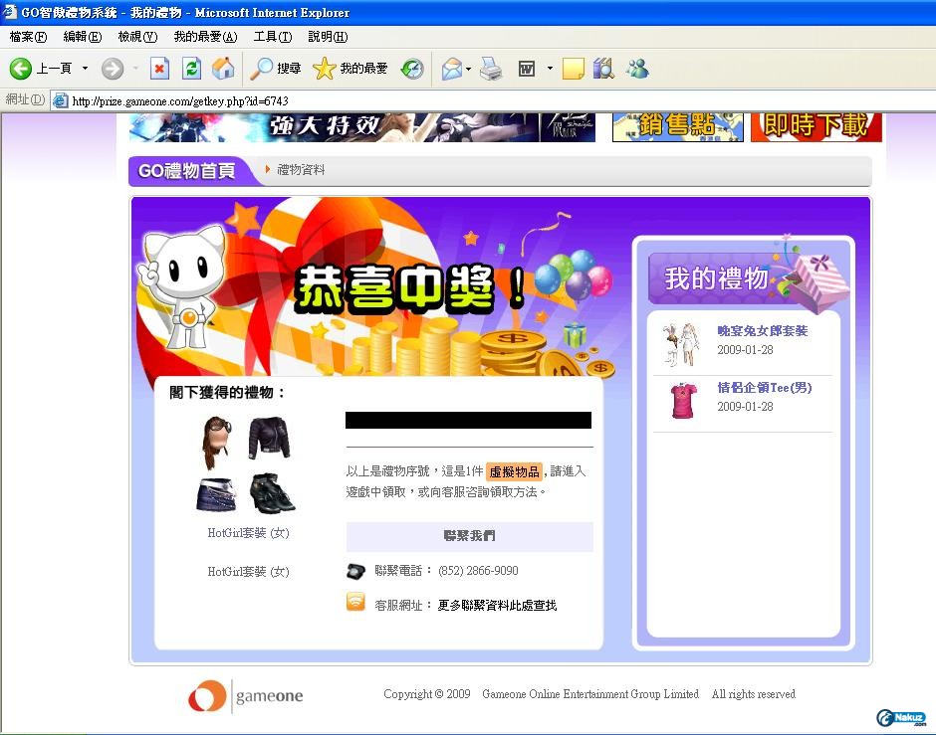This screenshot has height=735, width=936.
Task: Open the Edit button dropdown arrow
Action: coord(550,69)
